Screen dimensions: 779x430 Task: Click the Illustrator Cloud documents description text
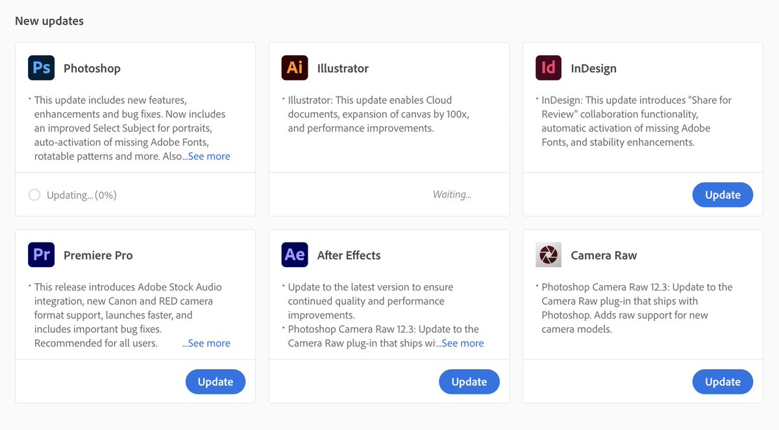378,114
